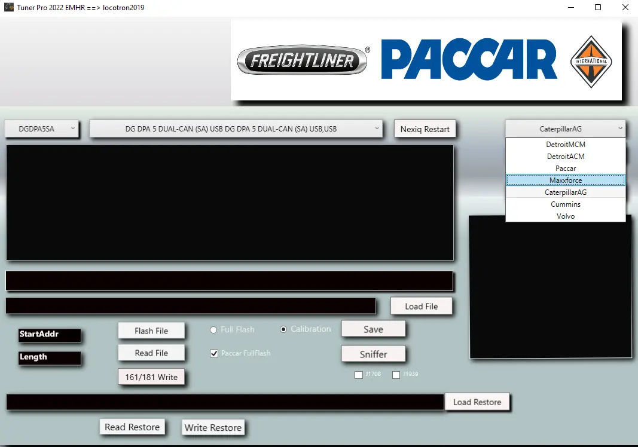Pick Maxxforce from the dropdown list
The image size is (638, 447).
(x=566, y=180)
